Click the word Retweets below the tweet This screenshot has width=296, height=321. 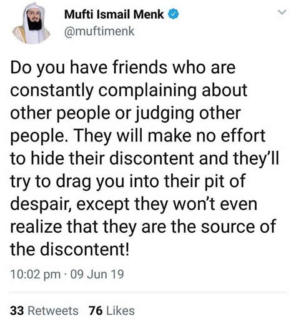pyautogui.click(x=53, y=310)
